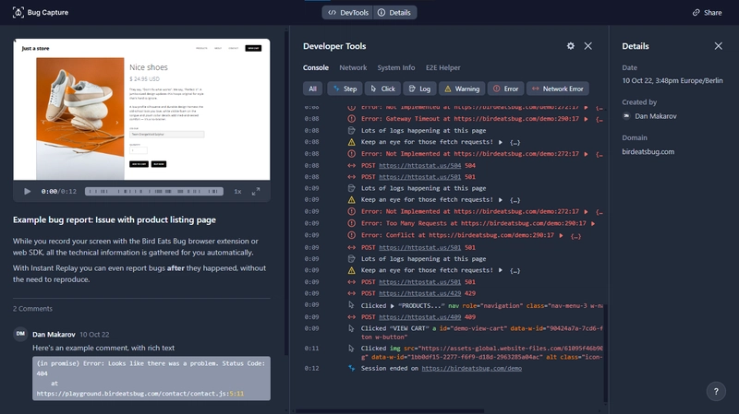Expand the Conflict error object

tap(561, 235)
